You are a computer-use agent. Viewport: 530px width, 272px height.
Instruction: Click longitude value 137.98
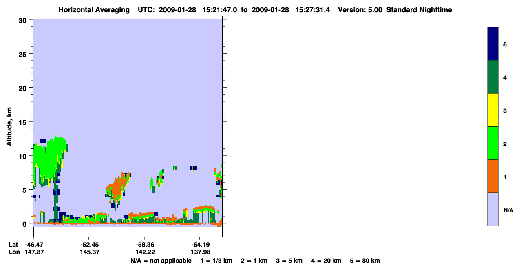pyautogui.click(x=200, y=252)
